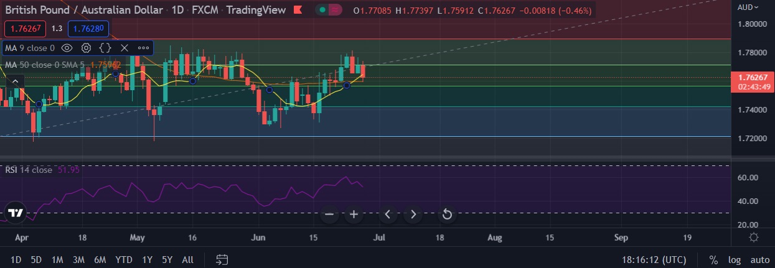Select the 1Y time range
The image size is (775, 268).
click(147, 259)
